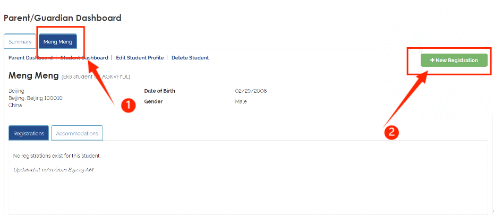Open the Student Dashboard link
494x216 pixels.
(x=84, y=58)
